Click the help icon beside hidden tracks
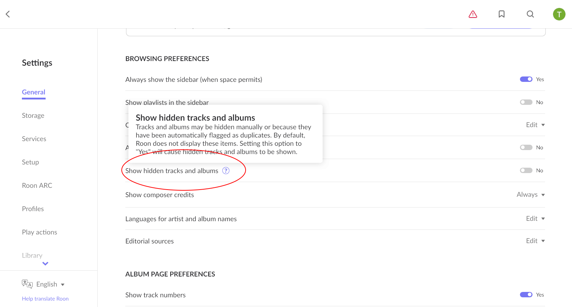The width and height of the screenshot is (572, 307). click(x=226, y=171)
